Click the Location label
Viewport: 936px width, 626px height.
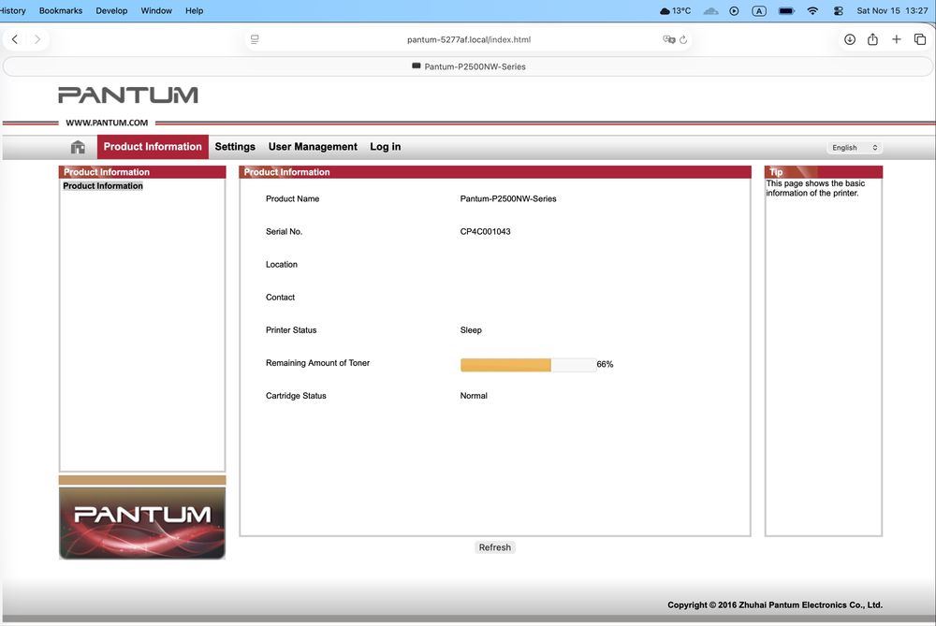281,265
